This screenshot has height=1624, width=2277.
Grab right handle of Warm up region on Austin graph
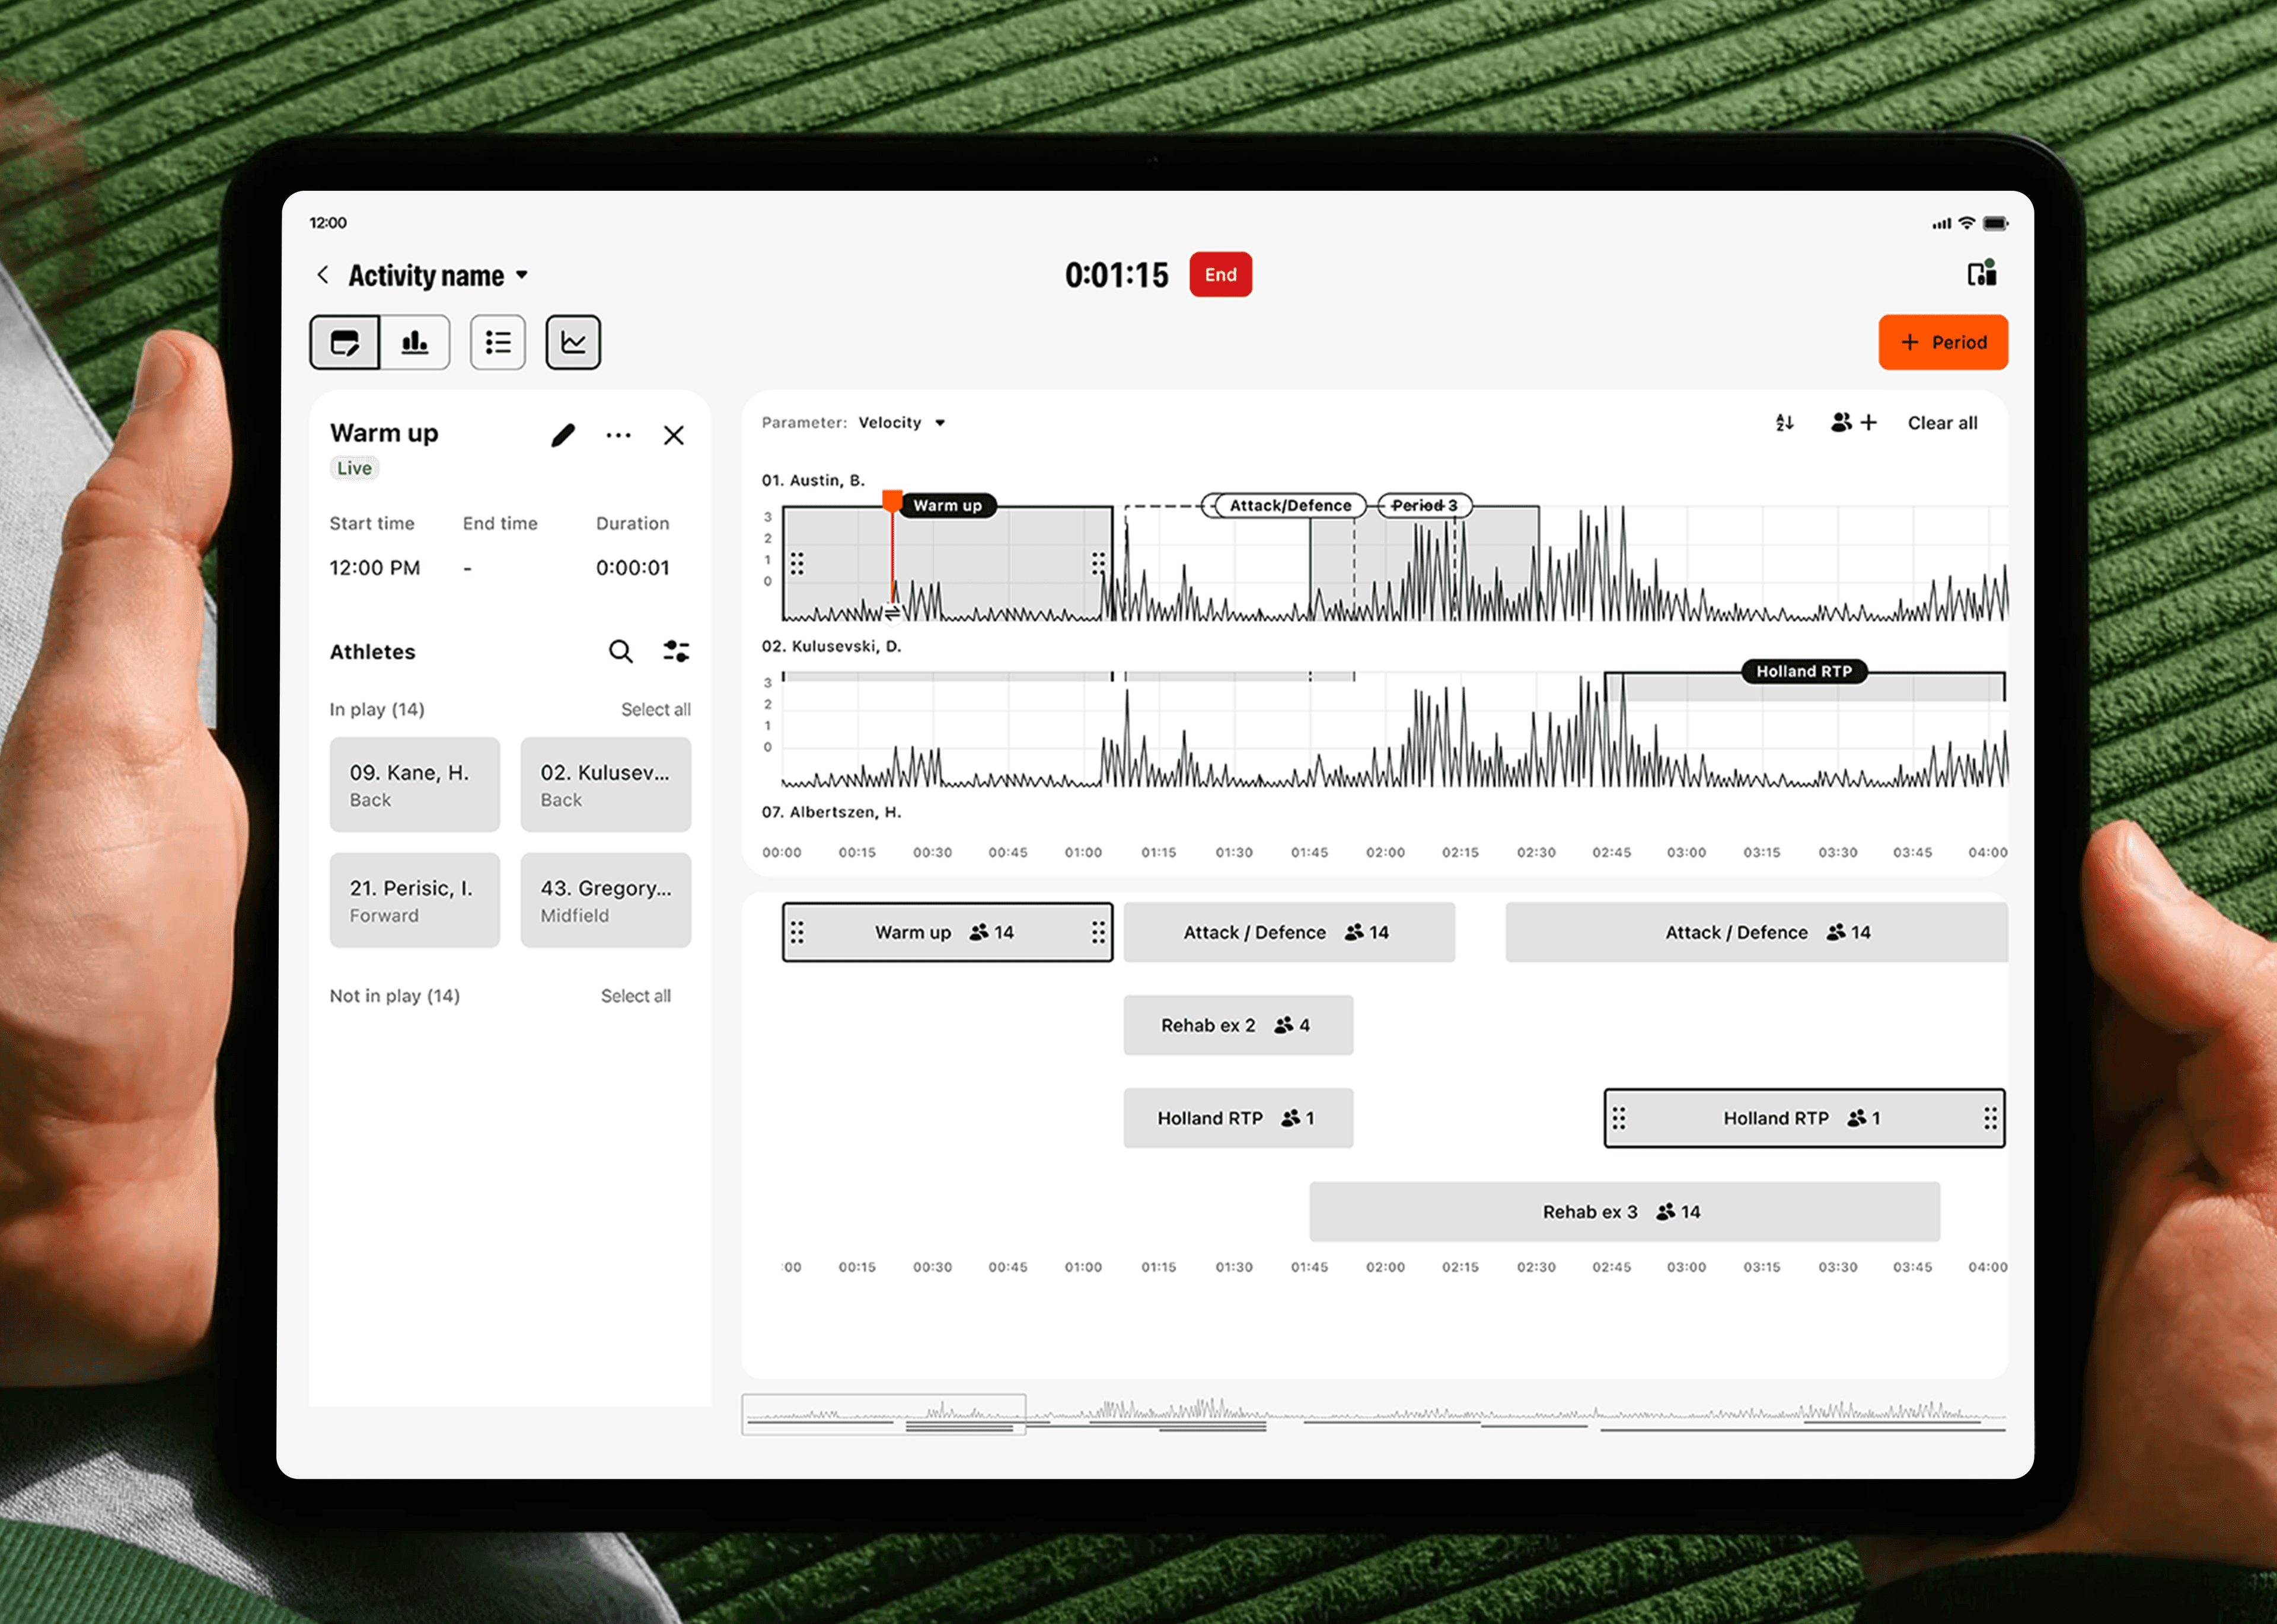click(x=1099, y=564)
